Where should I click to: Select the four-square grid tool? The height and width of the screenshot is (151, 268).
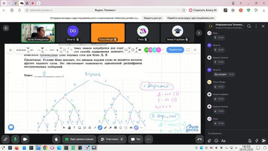(90, 128)
